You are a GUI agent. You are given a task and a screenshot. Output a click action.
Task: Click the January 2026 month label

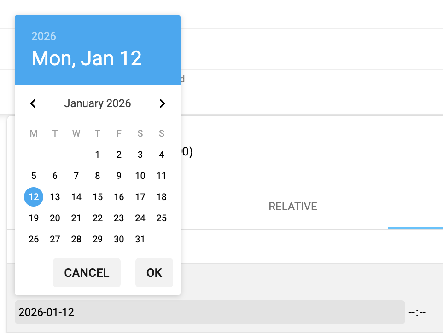[97, 103]
